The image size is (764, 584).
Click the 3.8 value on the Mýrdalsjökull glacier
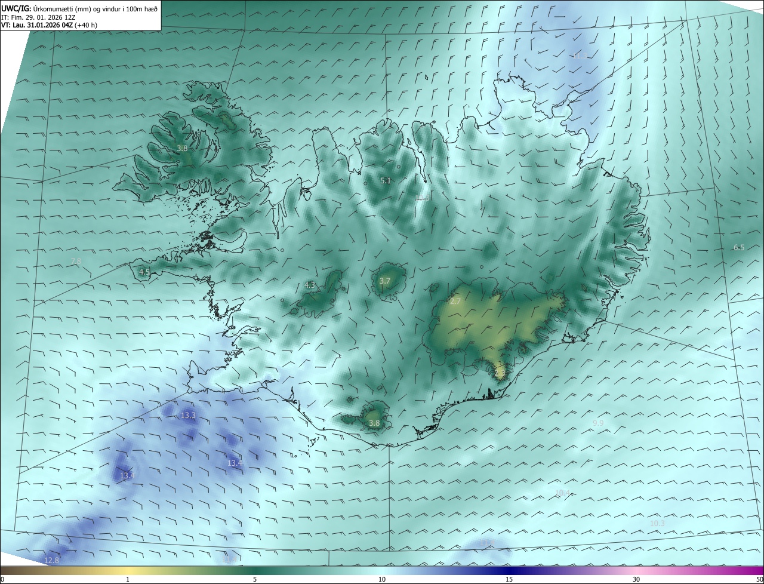[x=374, y=423]
